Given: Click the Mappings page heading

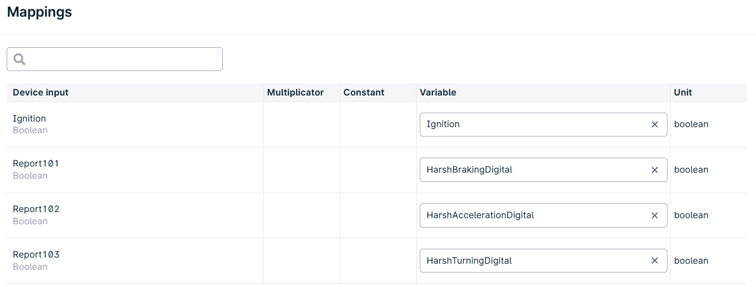Looking at the screenshot, I should pyautogui.click(x=40, y=12).
